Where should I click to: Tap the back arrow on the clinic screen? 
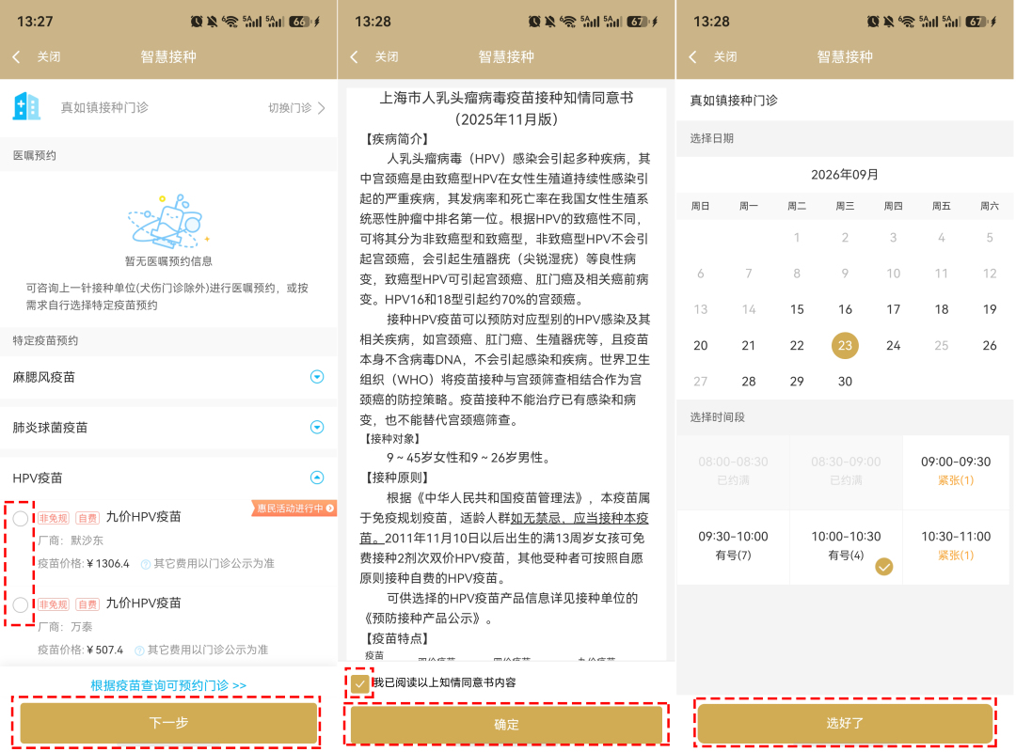[16, 57]
